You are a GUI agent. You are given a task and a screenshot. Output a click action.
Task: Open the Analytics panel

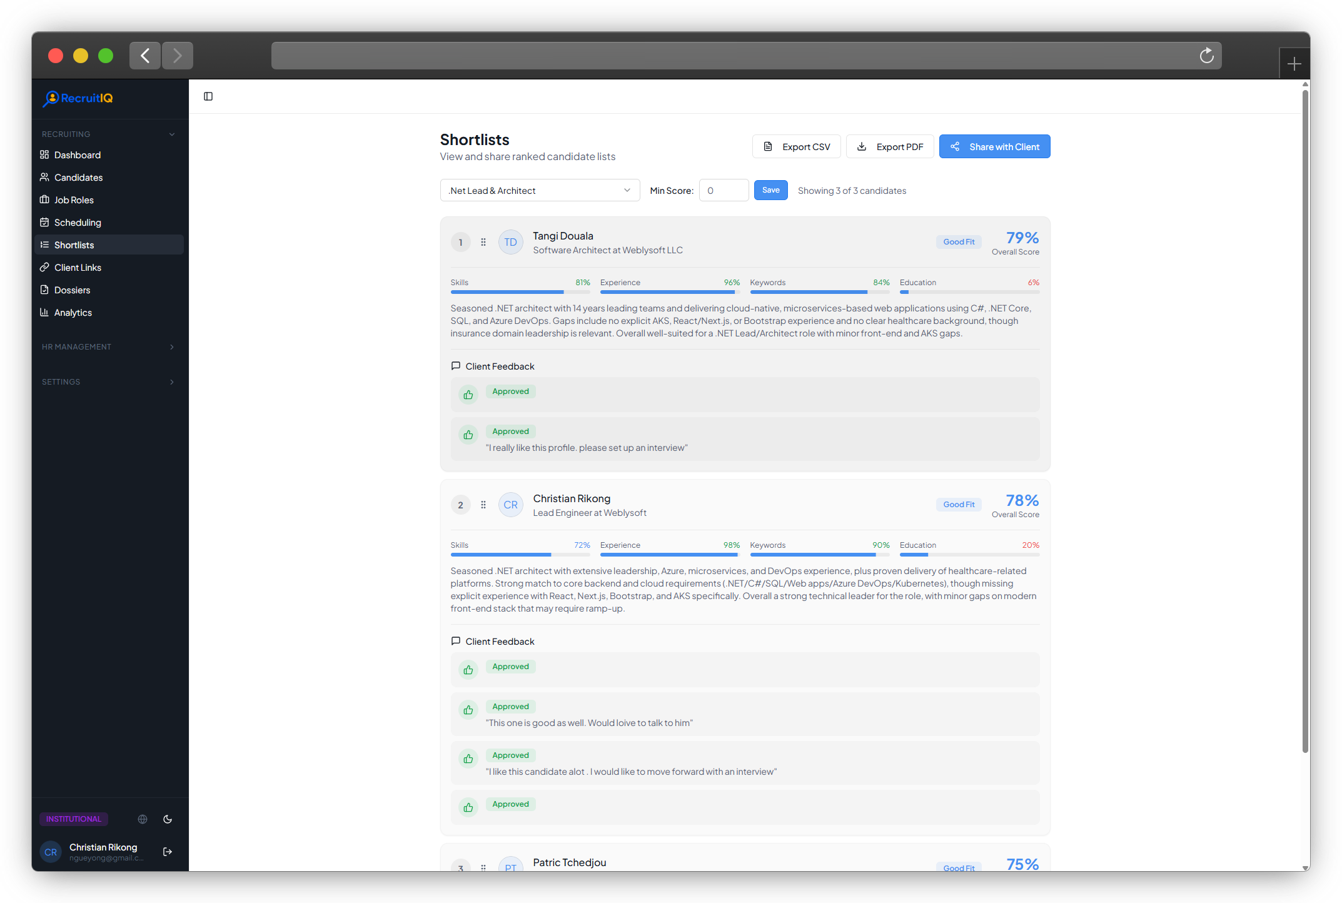pos(73,312)
